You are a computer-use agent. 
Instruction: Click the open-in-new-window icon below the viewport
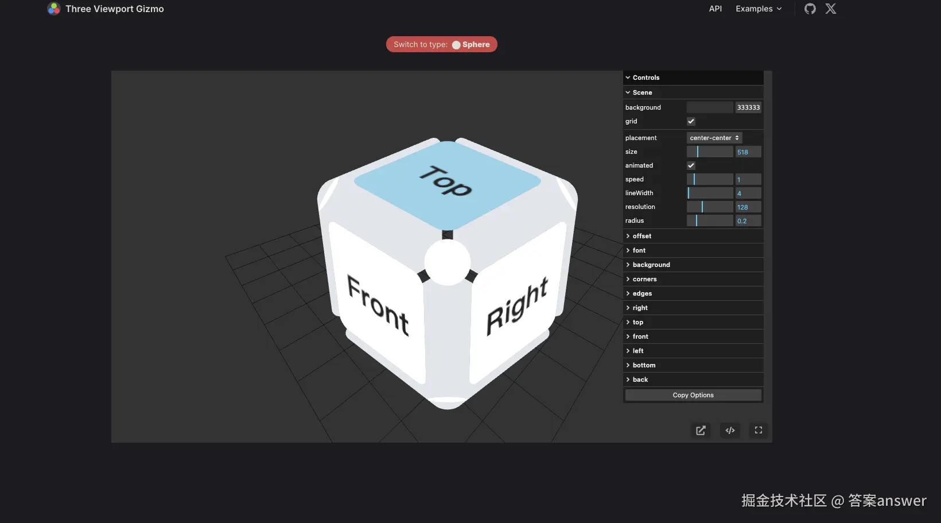point(701,431)
